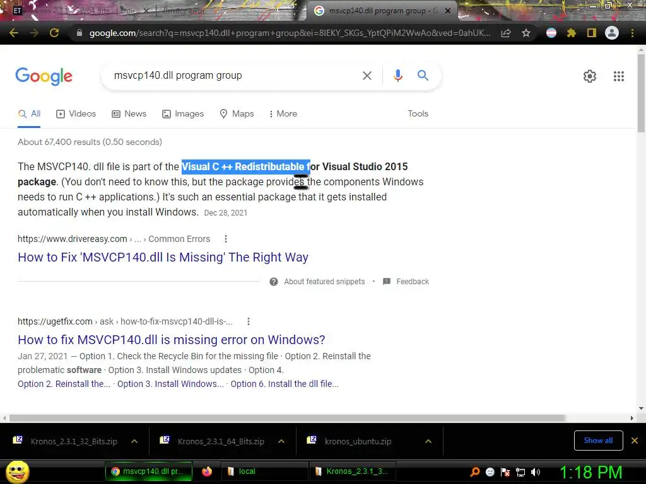
Task: Share this page via share icon
Action: point(506,33)
